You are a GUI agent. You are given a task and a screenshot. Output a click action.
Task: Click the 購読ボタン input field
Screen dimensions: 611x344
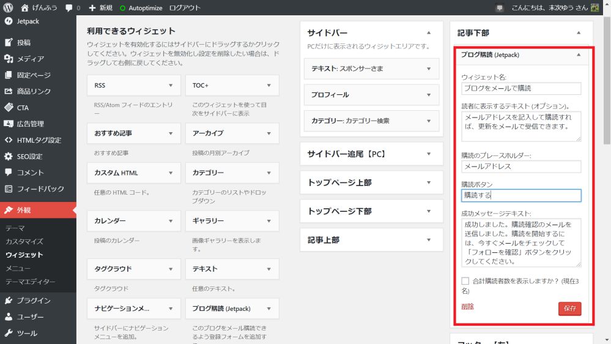[521, 195]
